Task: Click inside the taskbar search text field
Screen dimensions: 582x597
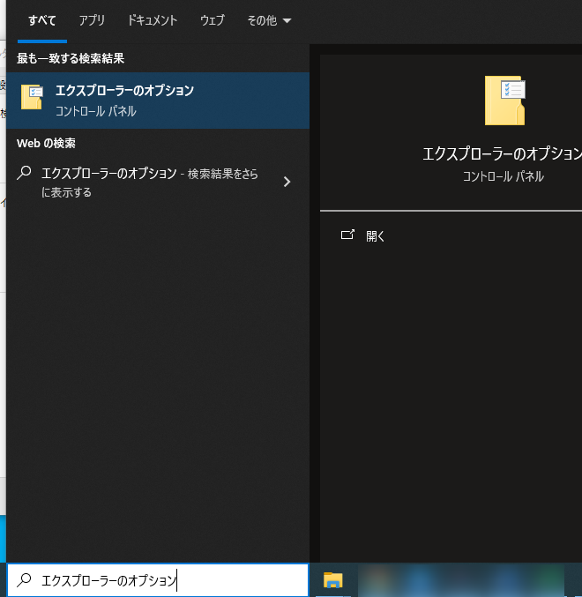Action: click(x=168, y=579)
